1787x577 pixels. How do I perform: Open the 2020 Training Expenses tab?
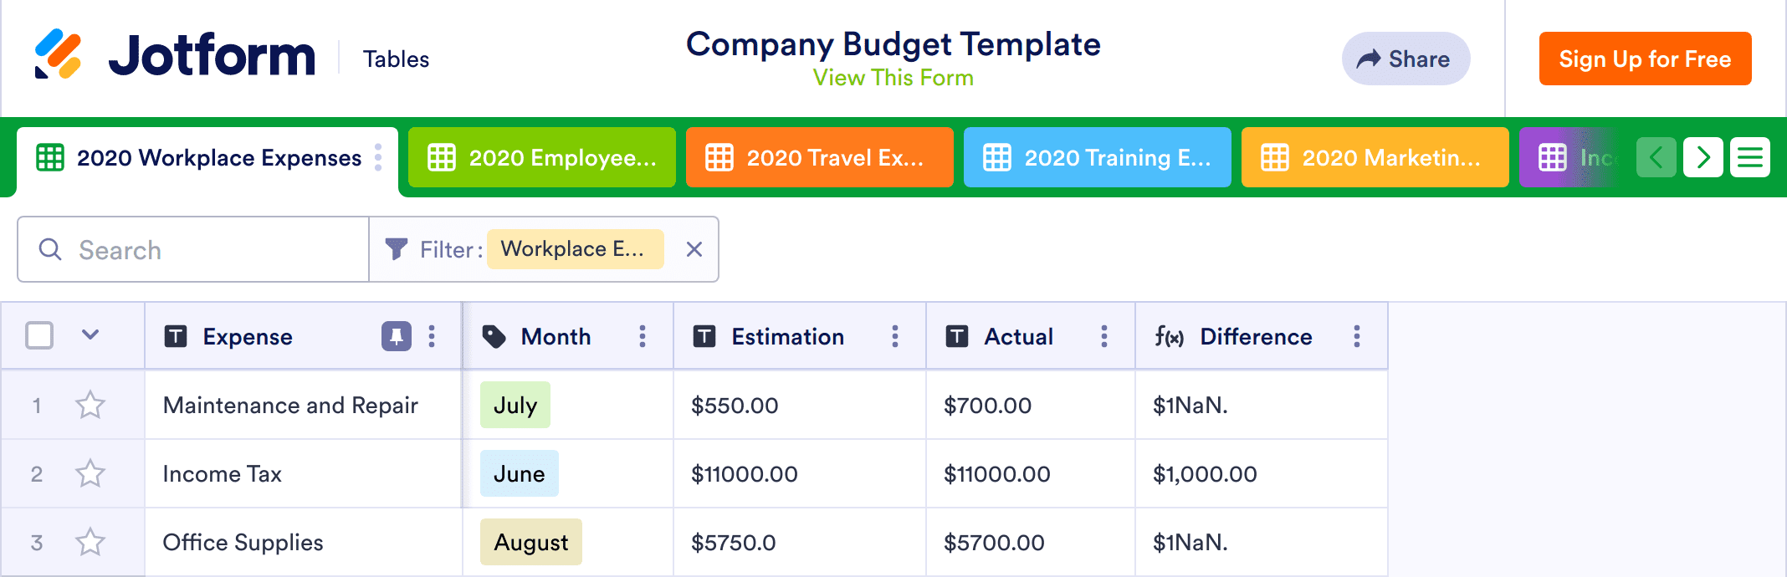pos(1097,157)
